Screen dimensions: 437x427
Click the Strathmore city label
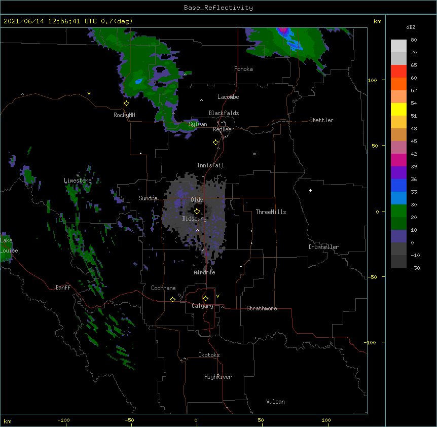[x=262, y=308]
